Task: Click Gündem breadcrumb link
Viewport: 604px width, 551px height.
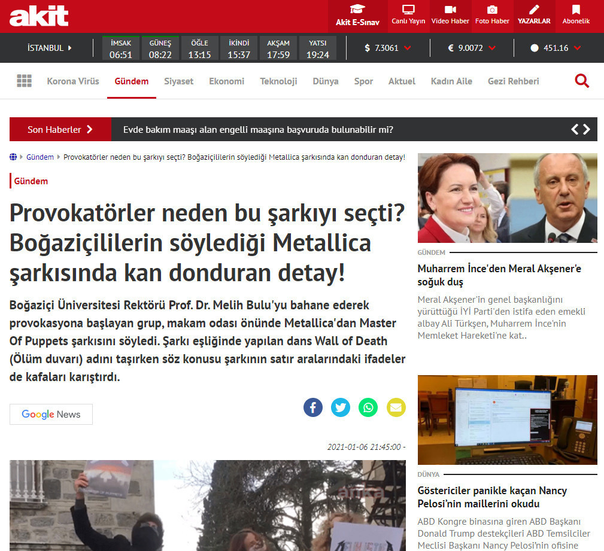Action: click(40, 157)
